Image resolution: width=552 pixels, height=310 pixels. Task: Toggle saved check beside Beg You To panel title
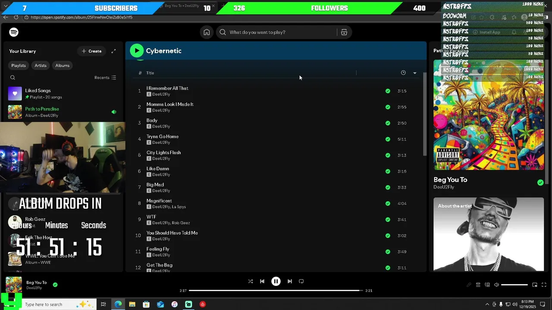540,183
